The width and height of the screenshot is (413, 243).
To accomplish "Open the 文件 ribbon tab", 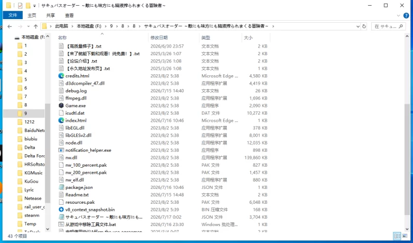I will [12, 15].
